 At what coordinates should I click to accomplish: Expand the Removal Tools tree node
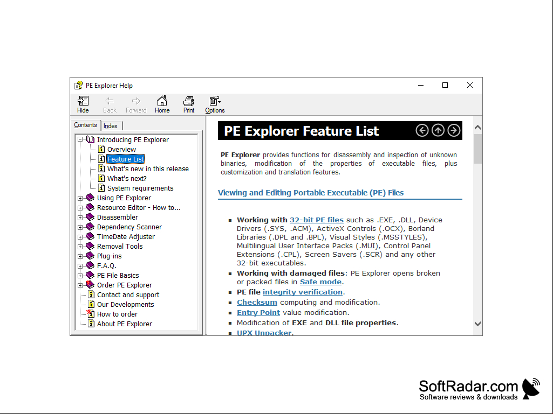coord(80,247)
